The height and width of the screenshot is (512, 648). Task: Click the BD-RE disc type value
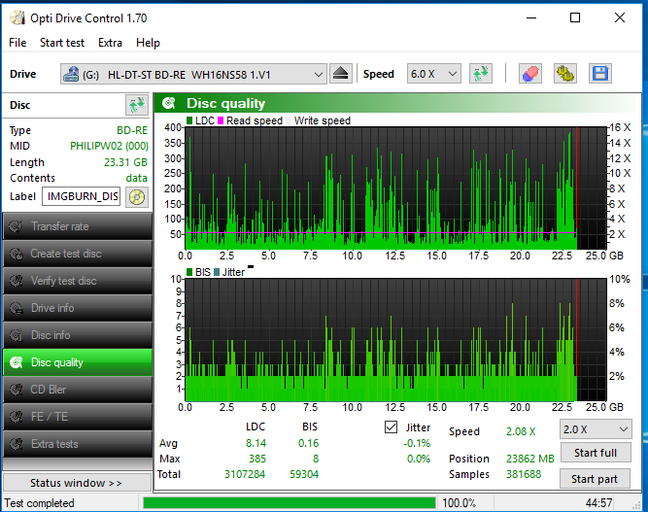tap(132, 130)
